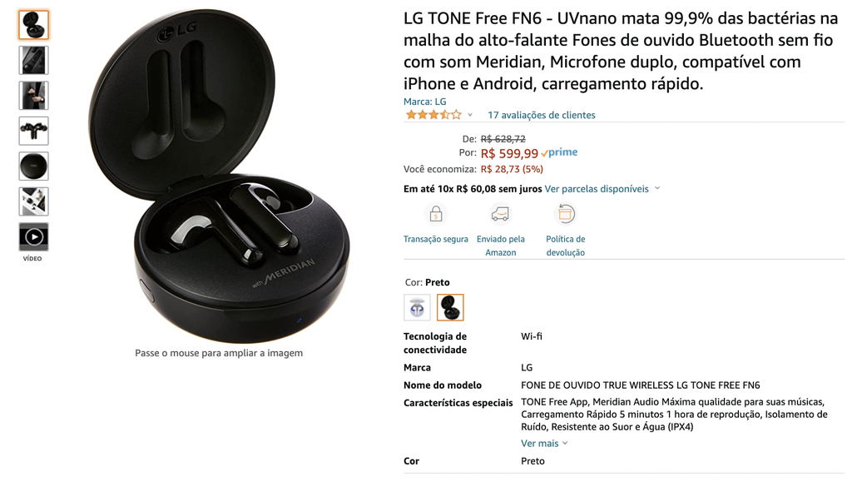Click the Prime badge next to price
The height and width of the screenshot is (482, 852).
pyautogui.click(x=559, y=152)
